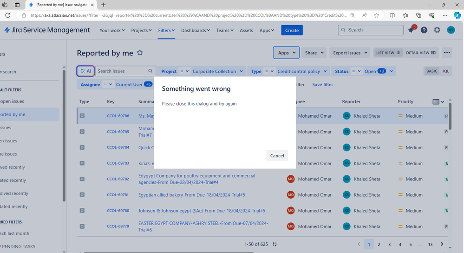Viewport: 464px width, 253px height.
Task: Open issue key CCOL-69782
Action: coord(118,179)
